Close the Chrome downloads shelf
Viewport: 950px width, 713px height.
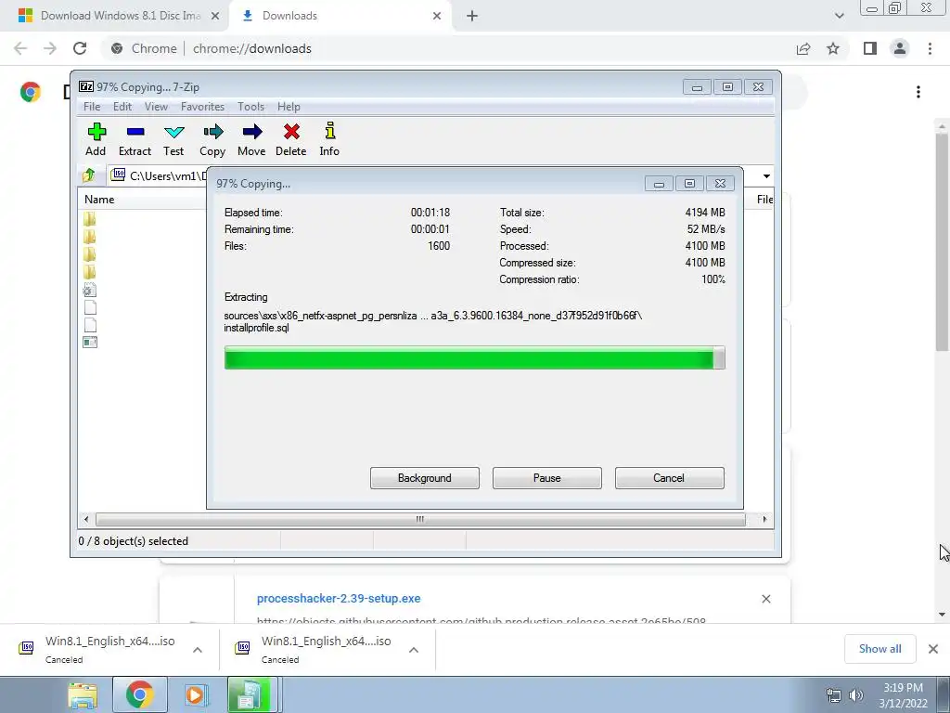tap(933, 649)
